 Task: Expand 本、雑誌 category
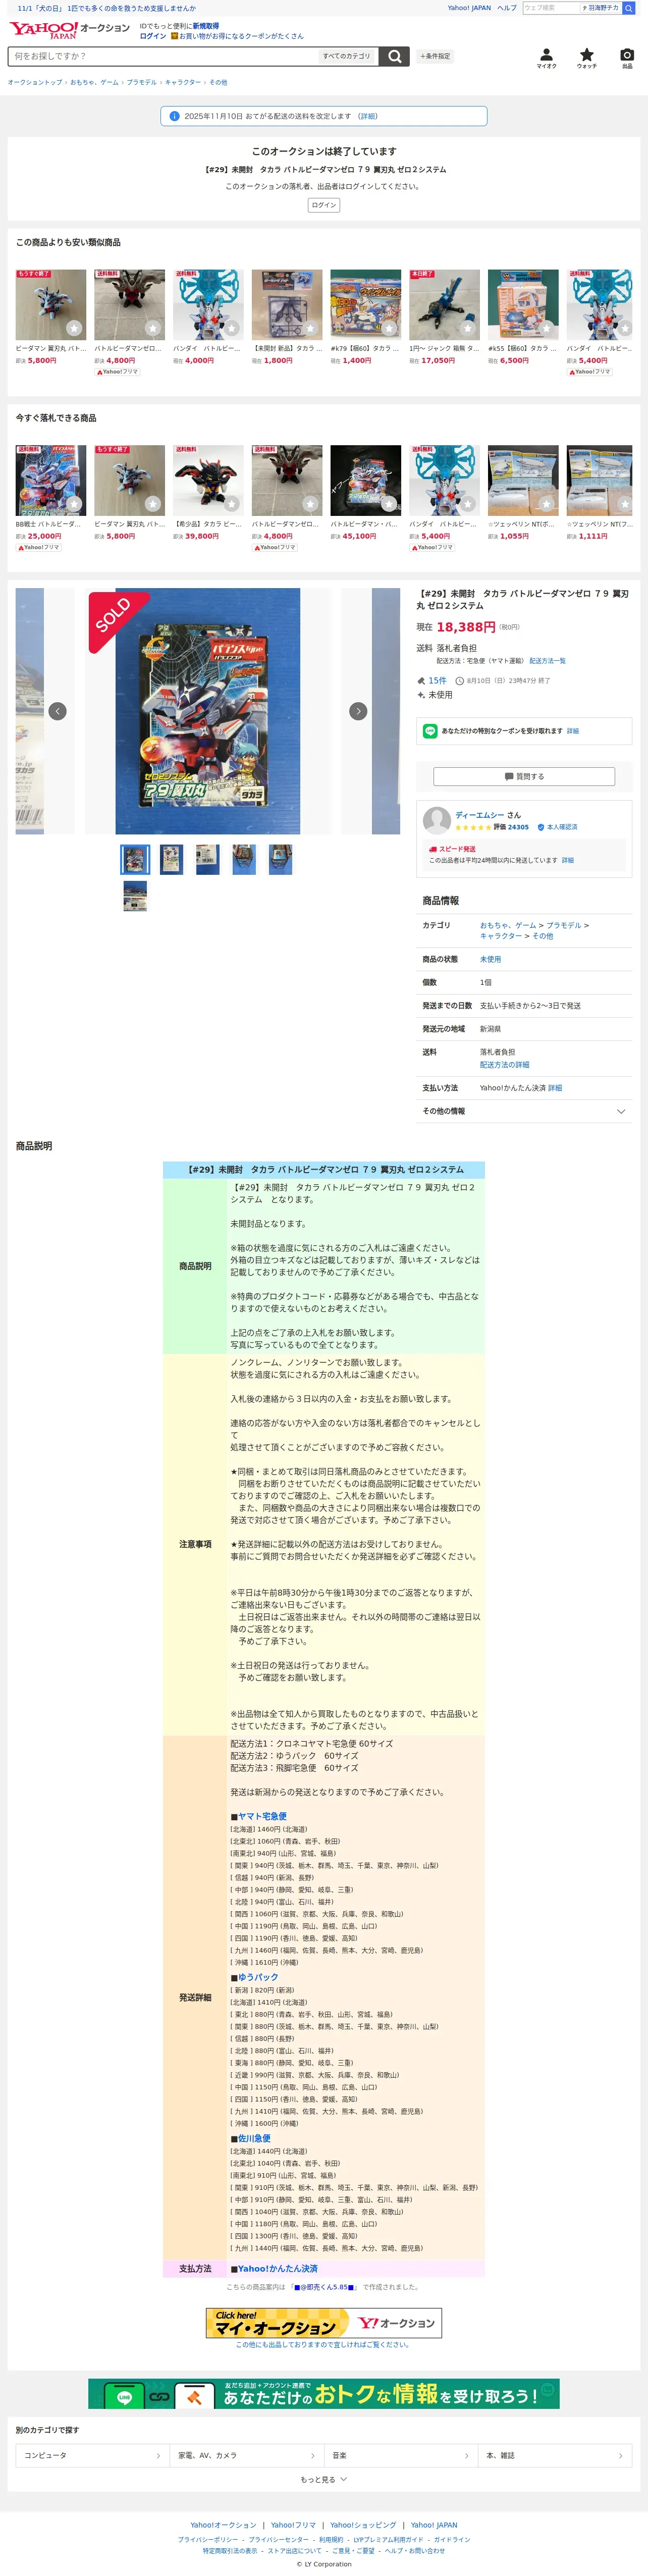[555, 2455]
